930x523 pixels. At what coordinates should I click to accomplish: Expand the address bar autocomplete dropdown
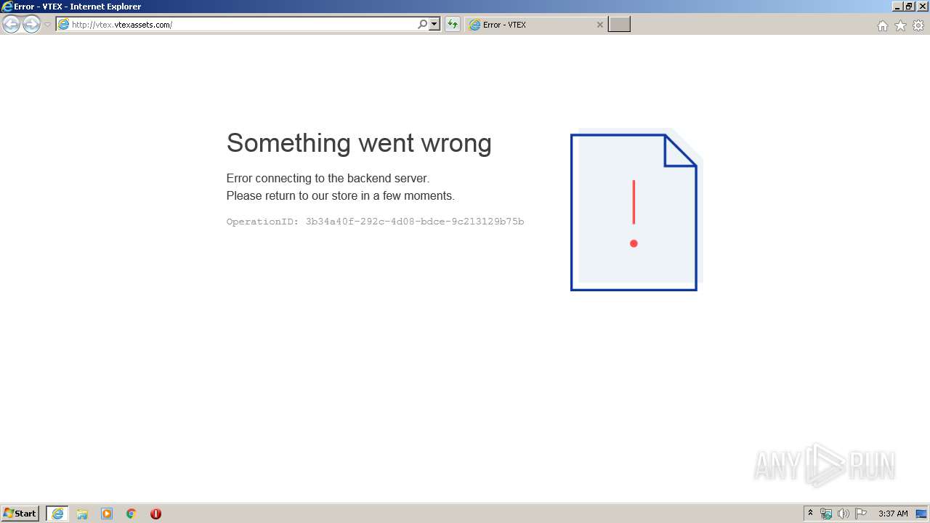click(434, 25)
